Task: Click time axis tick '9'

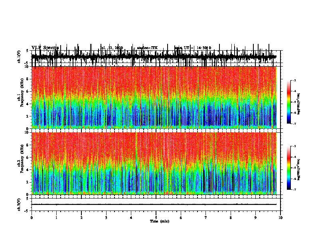Action: coord(255,218)
